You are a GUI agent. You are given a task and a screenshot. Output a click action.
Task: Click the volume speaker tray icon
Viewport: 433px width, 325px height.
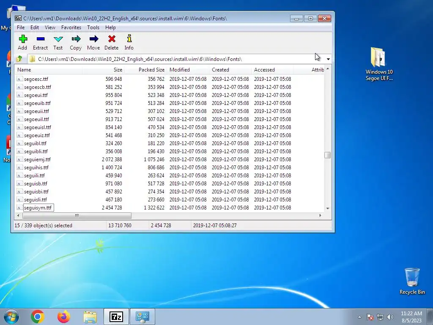[390, 317]
